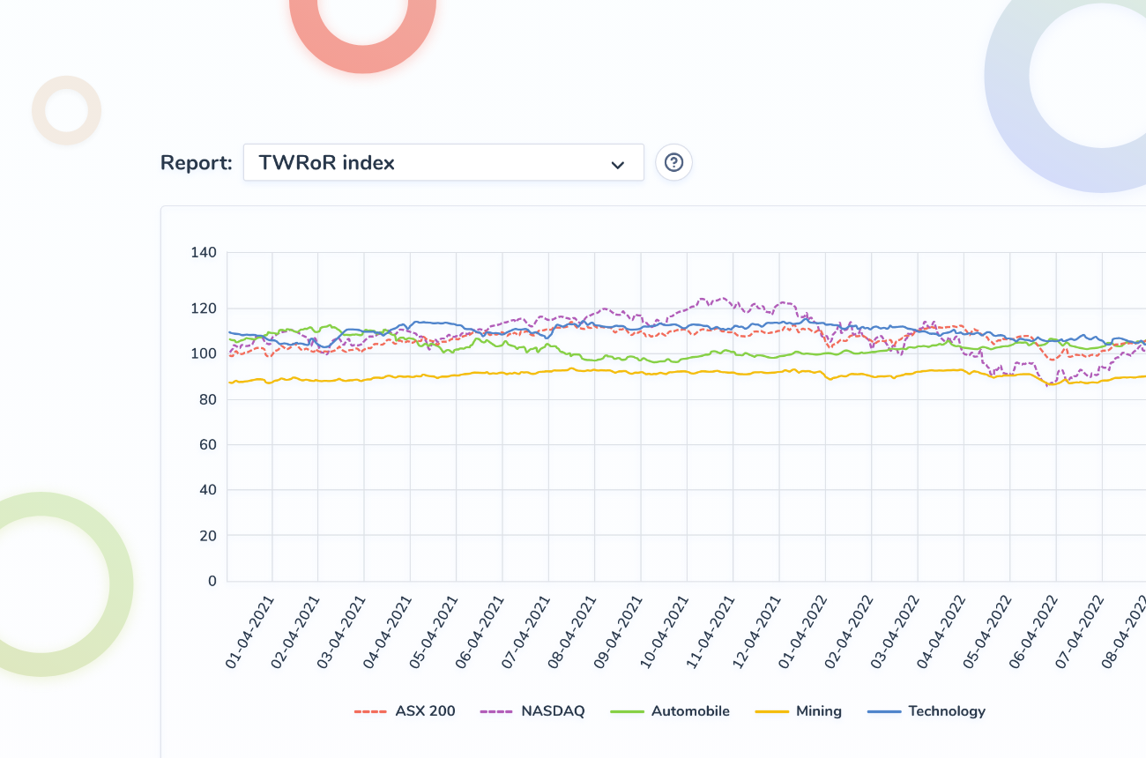Click the red dashed ASX 200 legend marker
Image resolution: width=1146 pixels, height=758 pixels.
point(370,711)
